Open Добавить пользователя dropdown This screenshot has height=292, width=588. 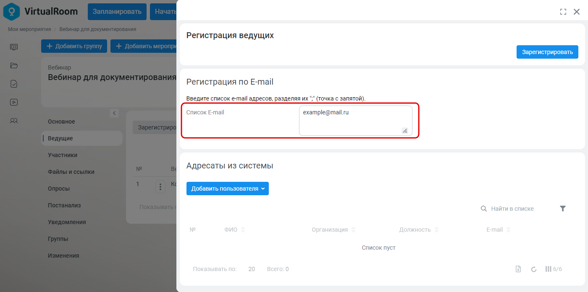coord(228,189)
